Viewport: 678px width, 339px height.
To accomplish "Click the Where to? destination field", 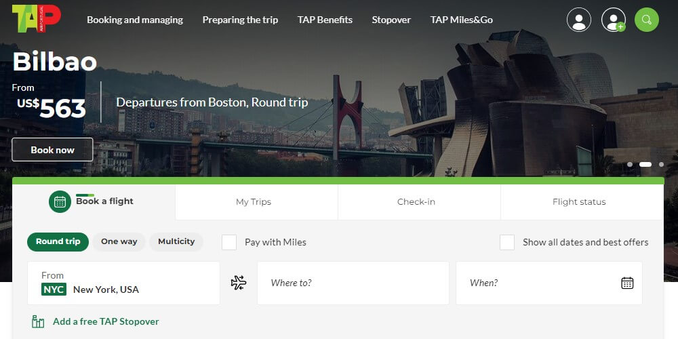I will [x=353, y=283].
